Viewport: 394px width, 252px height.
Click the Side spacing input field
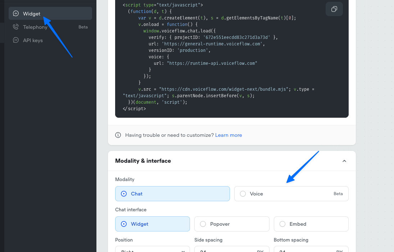(232, 249)
